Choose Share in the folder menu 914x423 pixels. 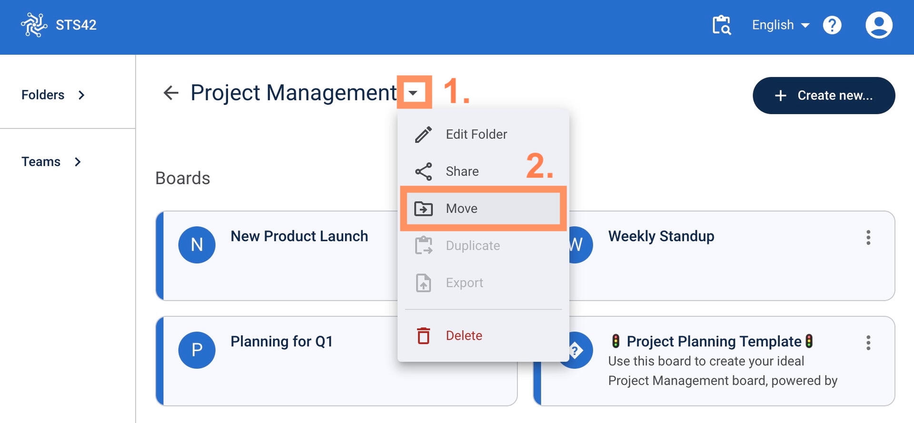coord(462,171)
